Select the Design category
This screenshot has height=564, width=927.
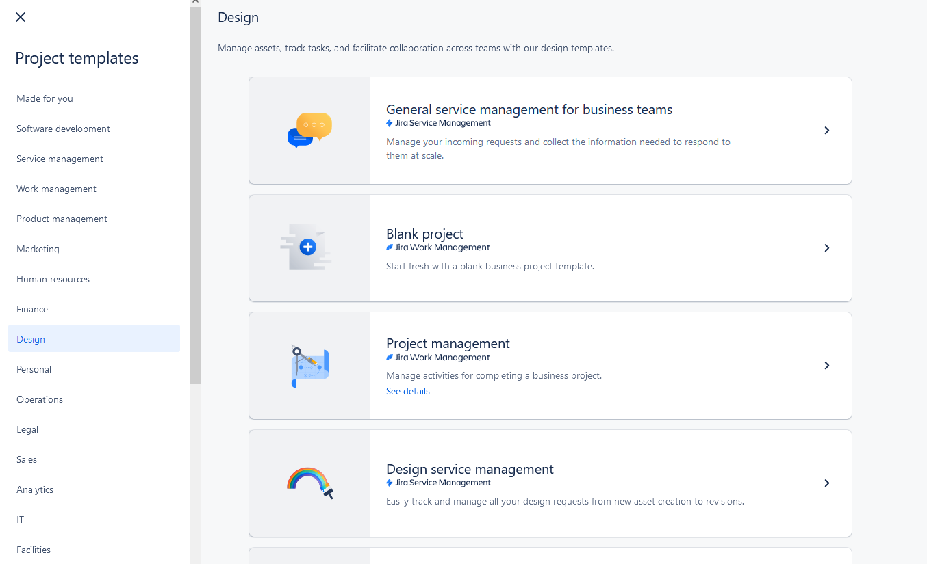(94, 339)
